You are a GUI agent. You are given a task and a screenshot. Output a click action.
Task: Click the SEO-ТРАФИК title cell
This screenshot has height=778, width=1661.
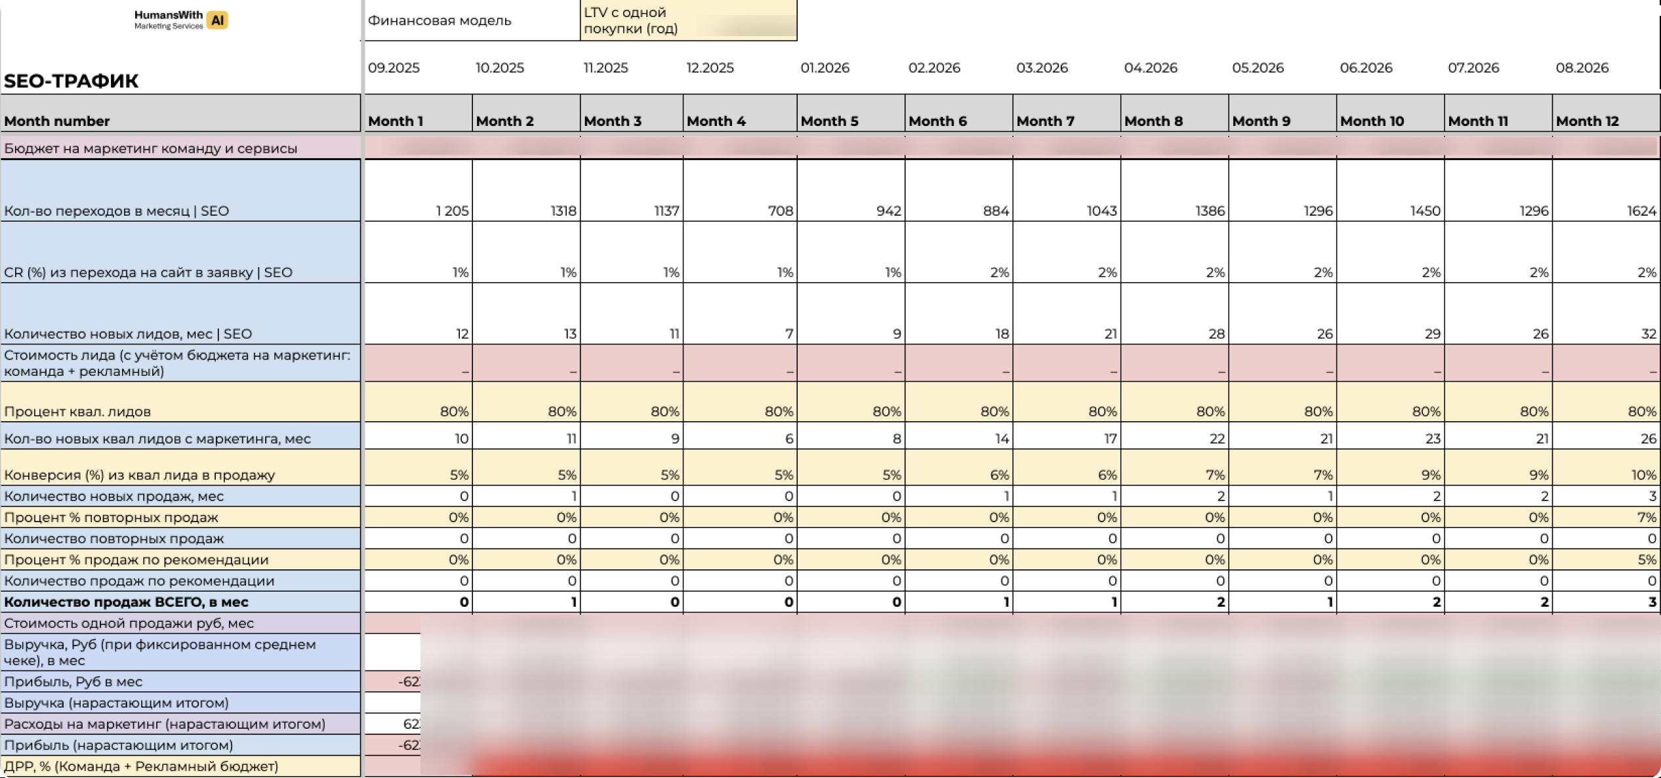(72, 81)
